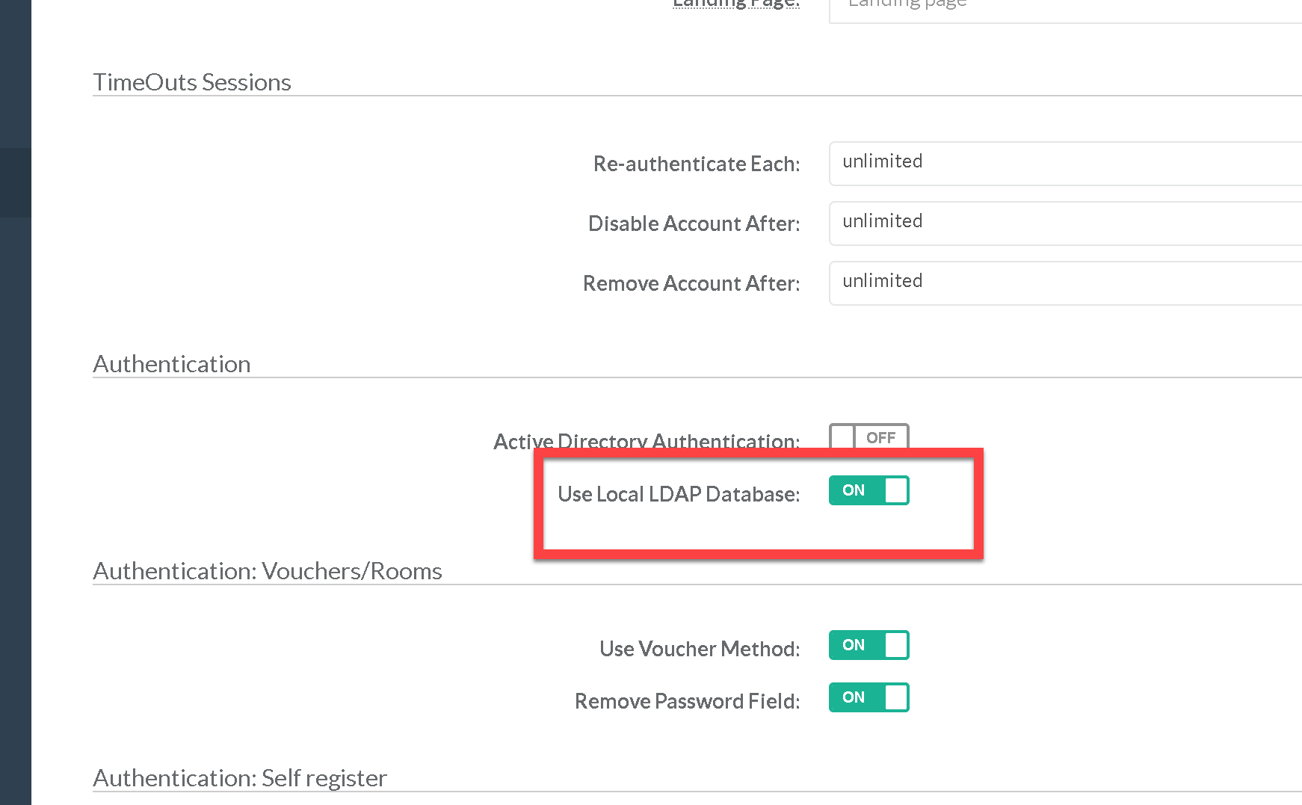Screen dimensions: 1302x805
Task: Click the Use Voucher Method label
Action: coord(699,649)
